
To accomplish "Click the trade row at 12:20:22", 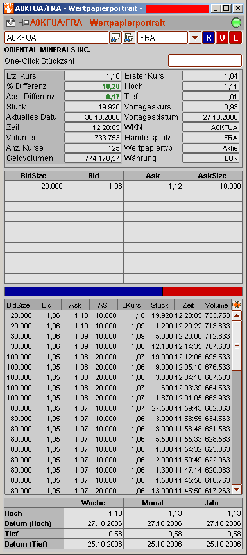I will 118,326.
